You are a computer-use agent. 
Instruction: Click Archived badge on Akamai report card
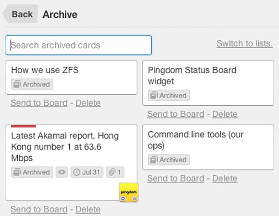tap(32, 172)
